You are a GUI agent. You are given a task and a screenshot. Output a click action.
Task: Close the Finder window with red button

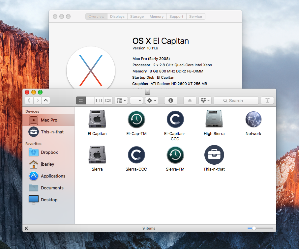[x=27, y=92]
